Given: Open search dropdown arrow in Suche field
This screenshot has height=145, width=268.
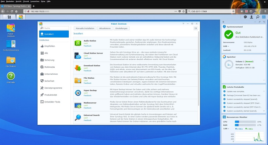Looking at the screenshot, I should [x=44, y=28].
